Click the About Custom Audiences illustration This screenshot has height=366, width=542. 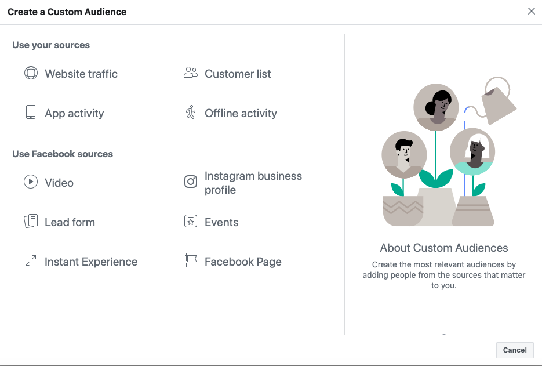[449, 151]
